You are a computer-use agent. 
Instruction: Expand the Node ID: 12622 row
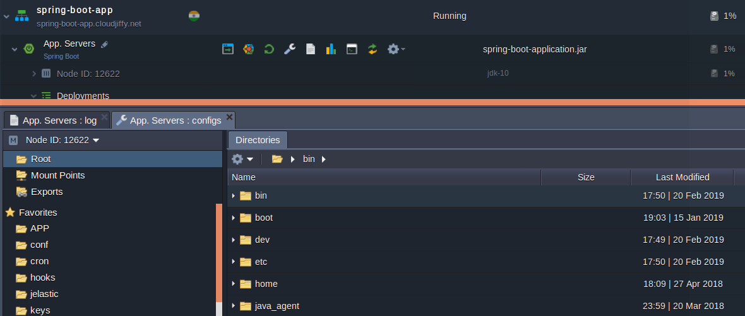(x=33, y=74)
